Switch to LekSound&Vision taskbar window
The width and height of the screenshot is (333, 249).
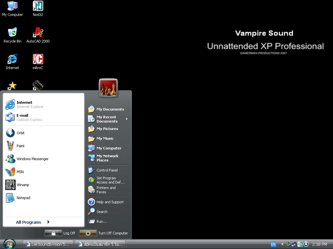coord(48,244)
